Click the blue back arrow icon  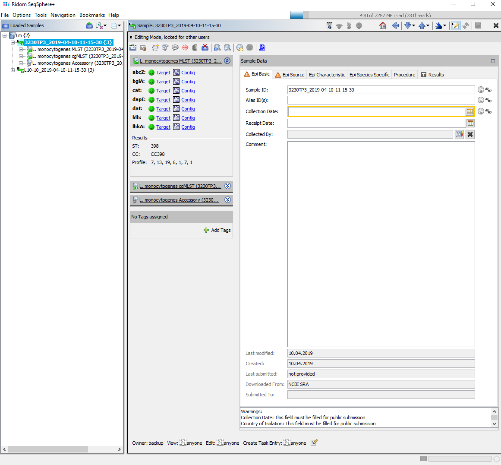[395, 26]
